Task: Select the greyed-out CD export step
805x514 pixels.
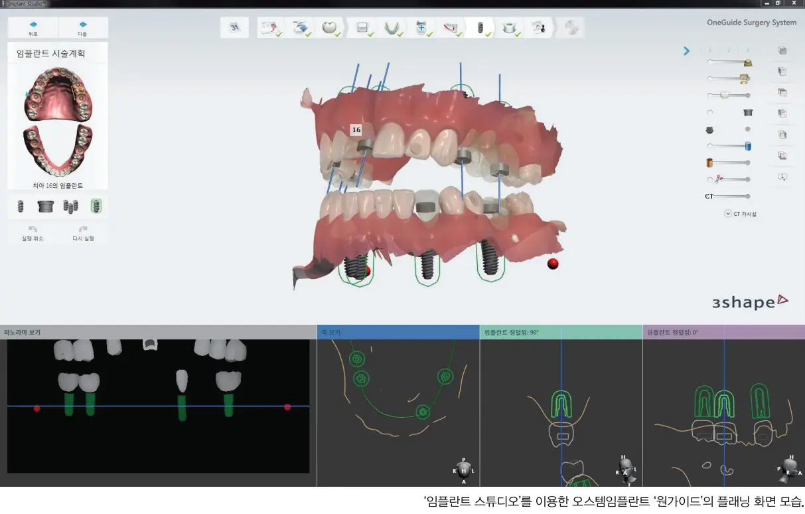Action: (x=571, y=28)
